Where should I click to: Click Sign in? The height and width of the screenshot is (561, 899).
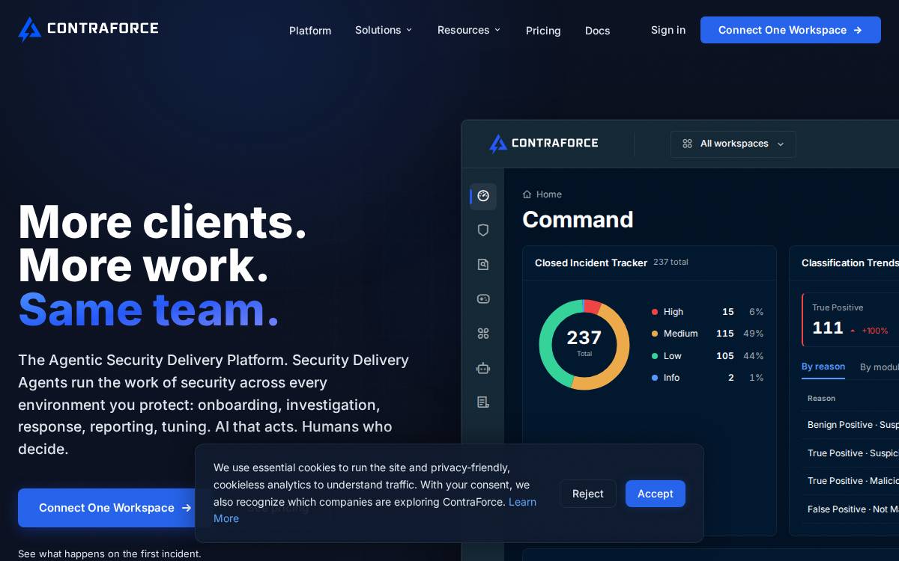point(668,30)
